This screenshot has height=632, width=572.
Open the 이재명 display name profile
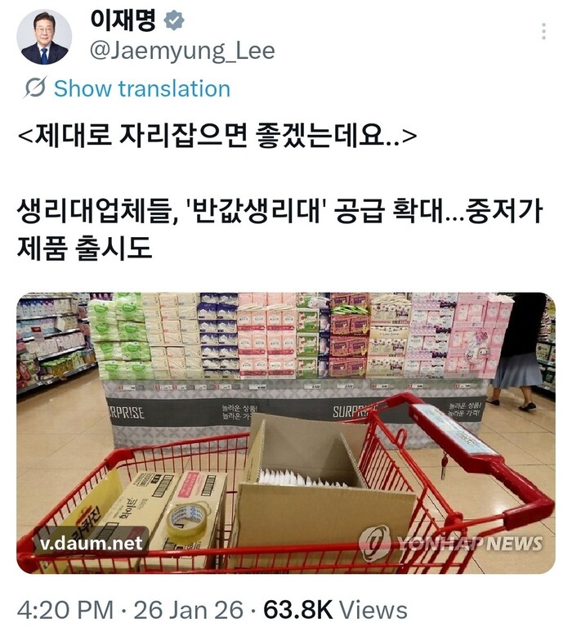click(x=123, y=20)
